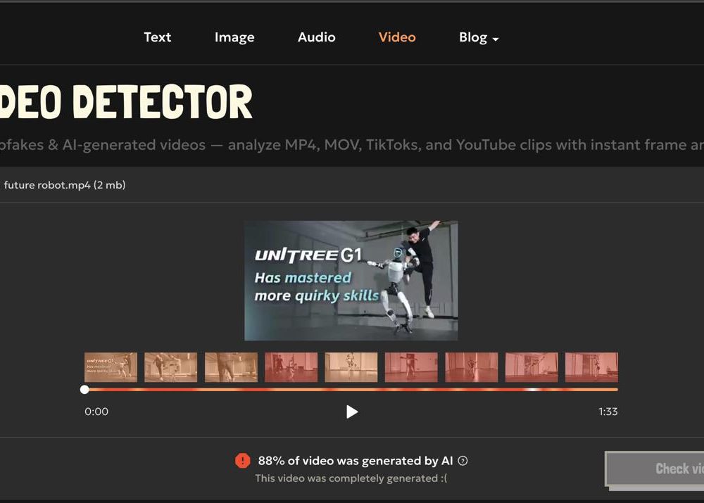The image size is (704, 503).
Task: Click the description mentioning MP4, MOV, TikToks
Action: (x=352, y=145)
